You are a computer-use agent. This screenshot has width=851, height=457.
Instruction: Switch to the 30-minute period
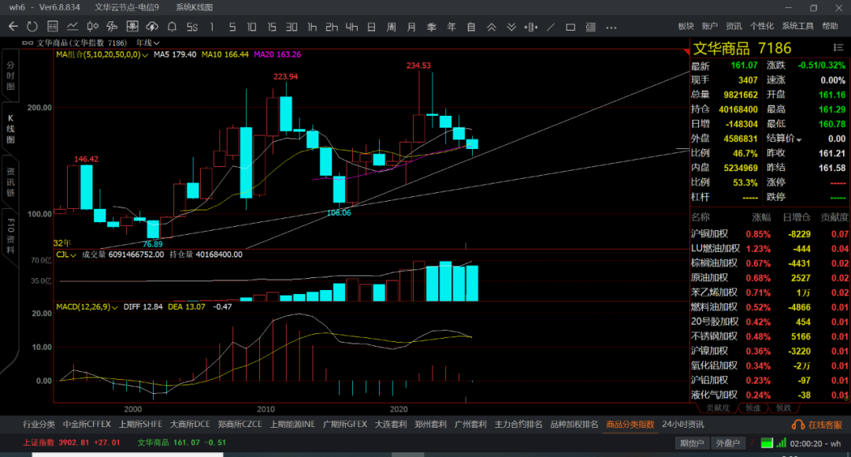[x=292, y=27]
